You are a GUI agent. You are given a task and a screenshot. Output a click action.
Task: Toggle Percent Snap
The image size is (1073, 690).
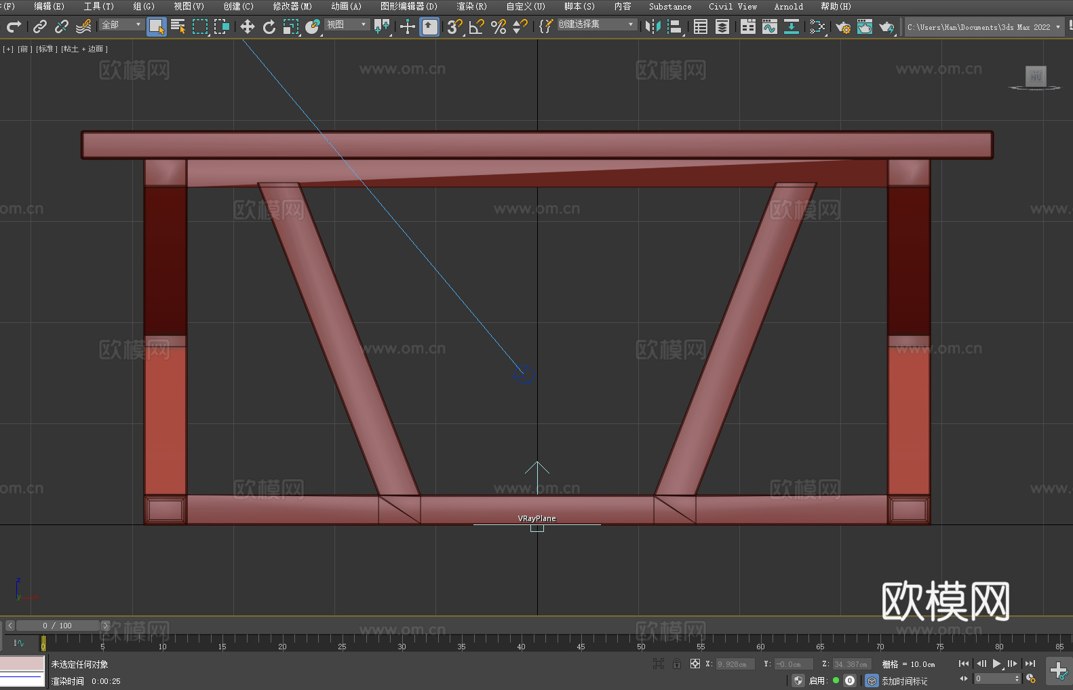coord(499,26)
